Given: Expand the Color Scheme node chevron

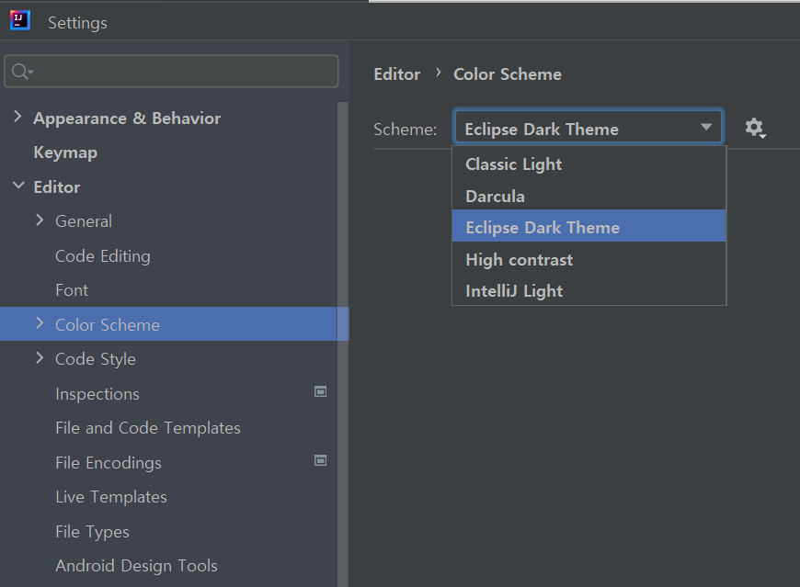Looking at the screenshot, I should pos(40,323).
